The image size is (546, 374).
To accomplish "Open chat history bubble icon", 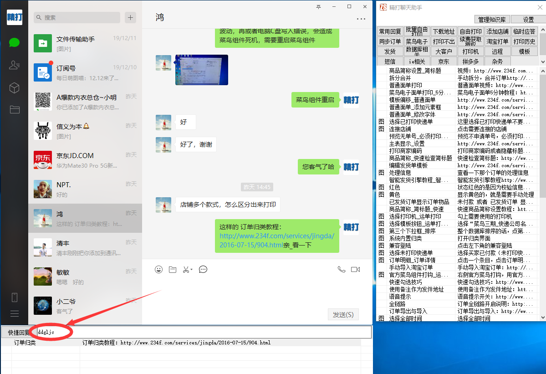I will [x=203, y=270].
